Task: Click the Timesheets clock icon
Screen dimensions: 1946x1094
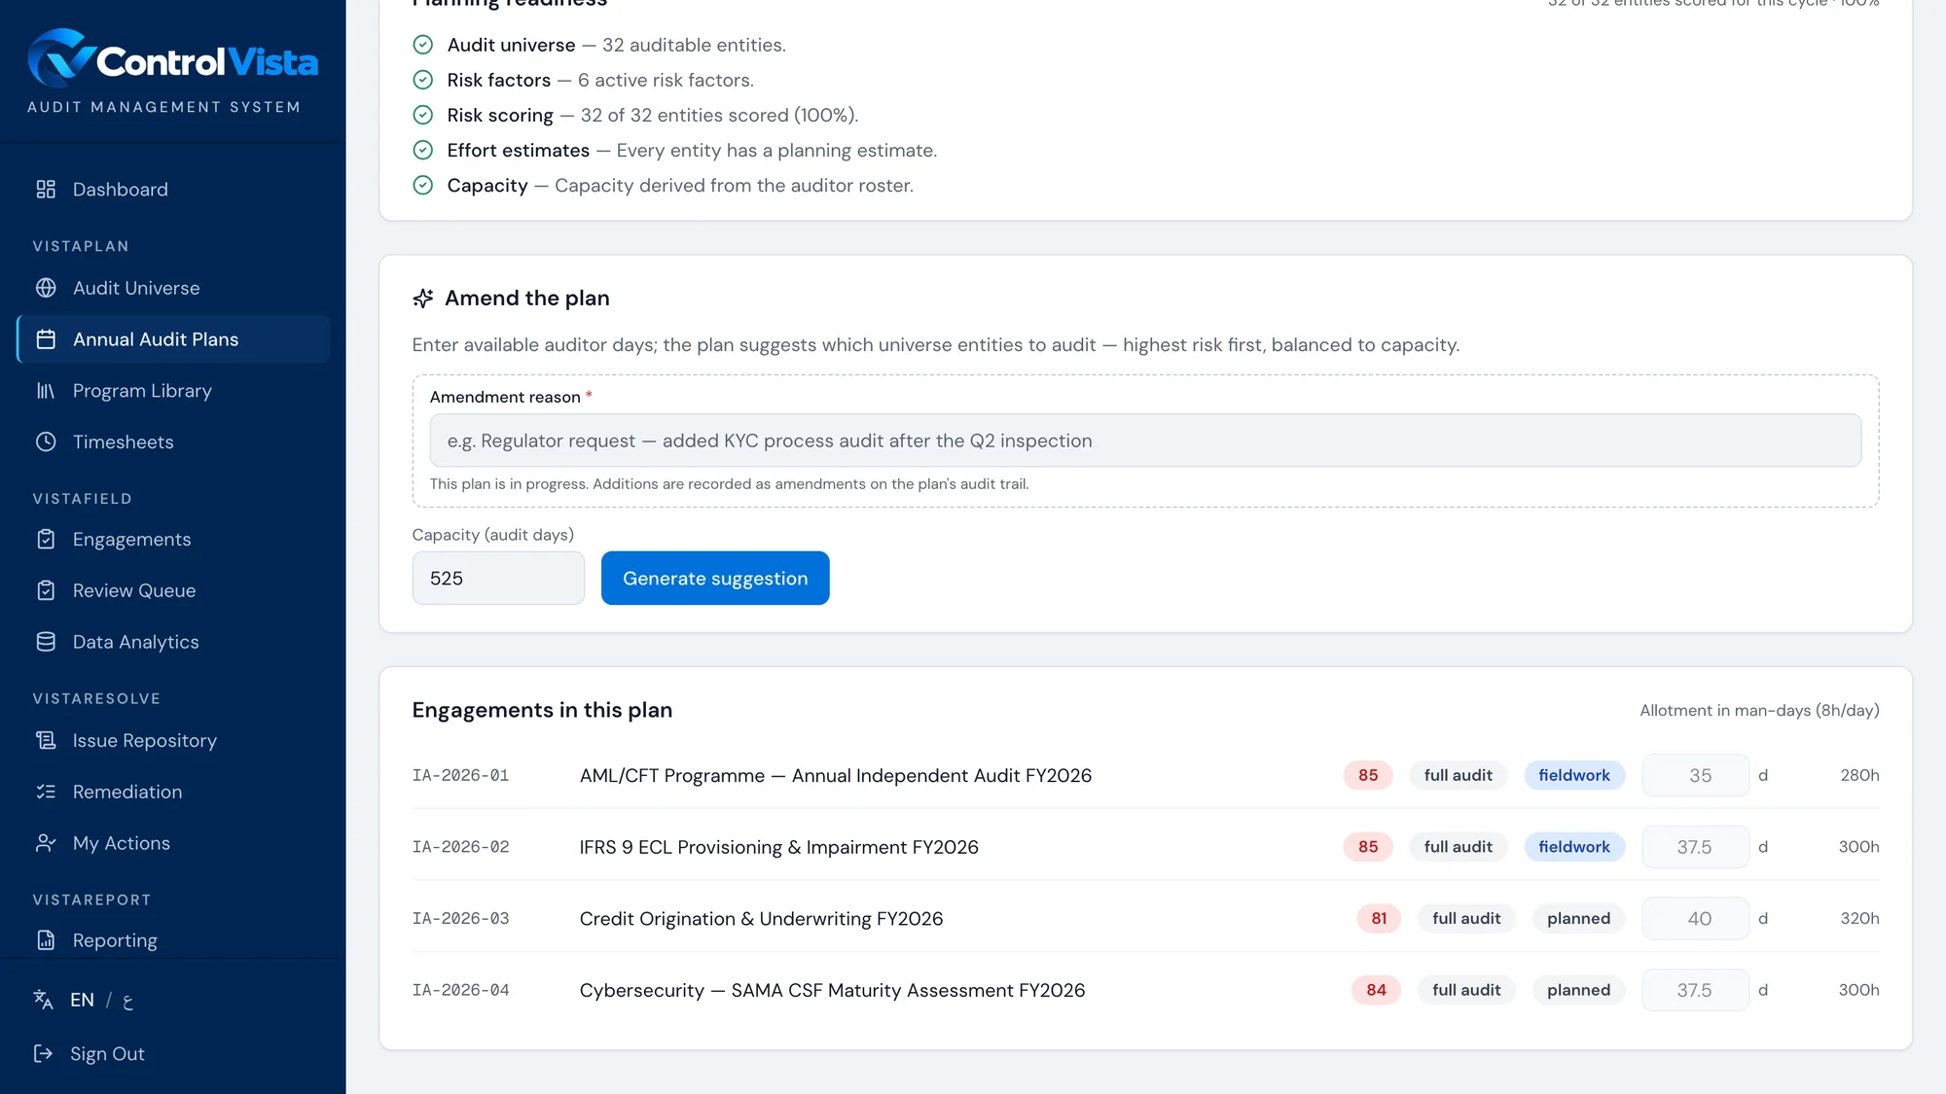Action: coord(46,441)
